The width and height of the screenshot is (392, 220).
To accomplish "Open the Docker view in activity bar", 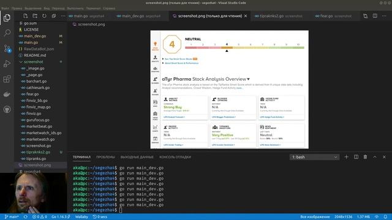I will [7, 94].
